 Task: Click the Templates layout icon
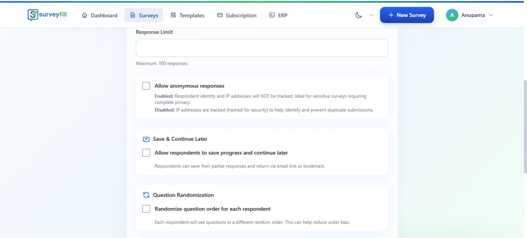(173, 15)
